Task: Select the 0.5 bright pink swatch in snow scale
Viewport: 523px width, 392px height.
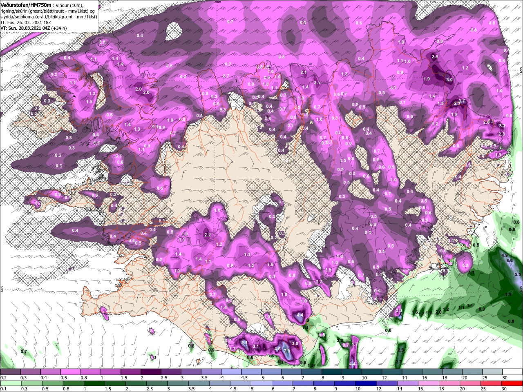Action: point(70,372)
